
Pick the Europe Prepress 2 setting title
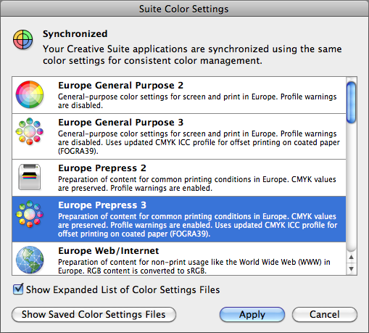click(x=102, y=168)
